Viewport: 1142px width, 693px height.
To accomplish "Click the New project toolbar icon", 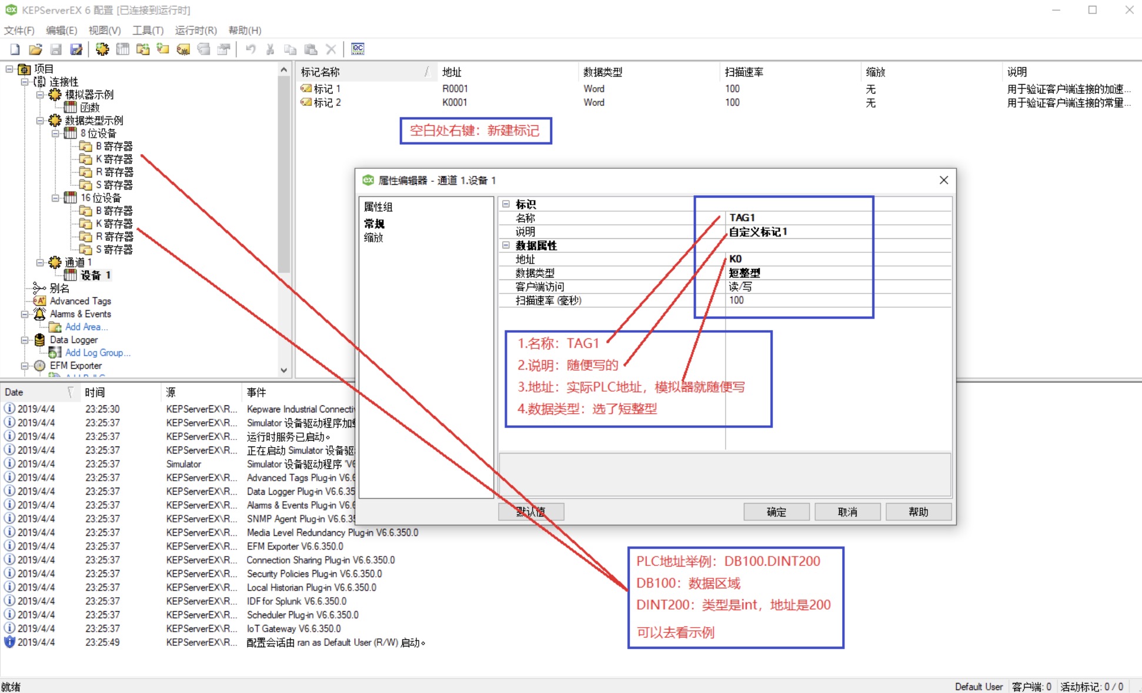I will point(15,49).
